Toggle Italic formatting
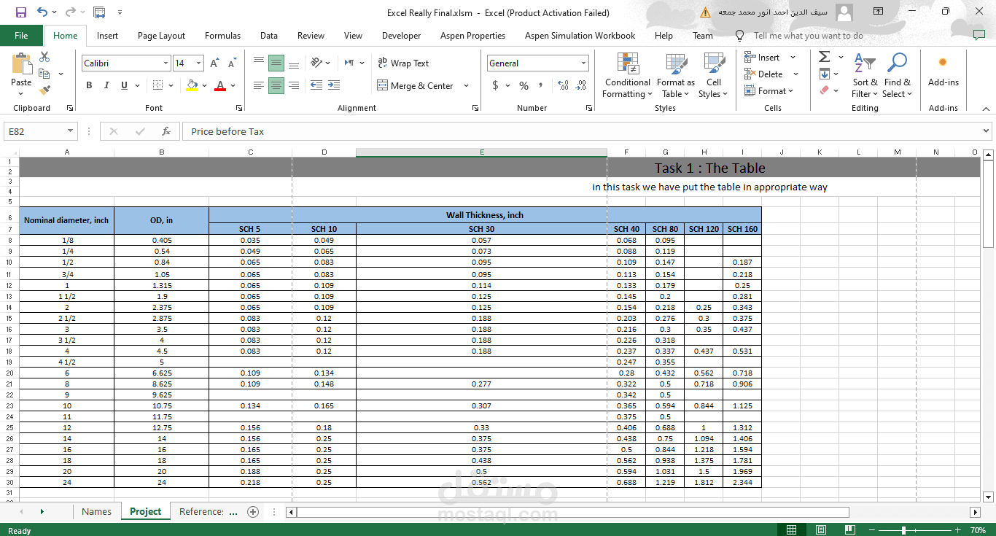The height and width of the screenshot is (536, 996). coord(106,85)
